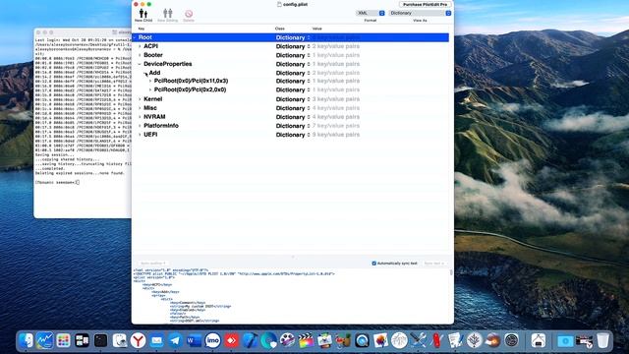Open the blue folder stack in Dock
The width and height of the screenshot is (629, 354).
point(565,341)
